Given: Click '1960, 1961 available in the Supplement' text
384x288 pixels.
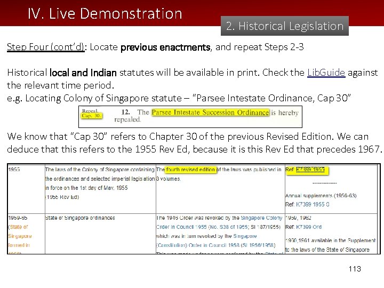Looking at the screenshot, I should tap(330, 241).
